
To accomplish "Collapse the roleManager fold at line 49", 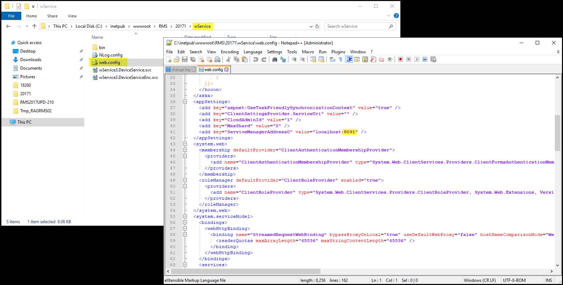I will 185,180.
